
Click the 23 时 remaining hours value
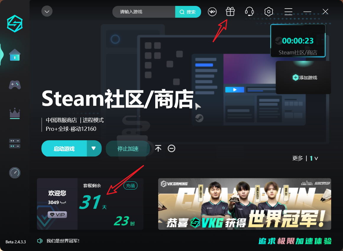click(x=124, y=221)
